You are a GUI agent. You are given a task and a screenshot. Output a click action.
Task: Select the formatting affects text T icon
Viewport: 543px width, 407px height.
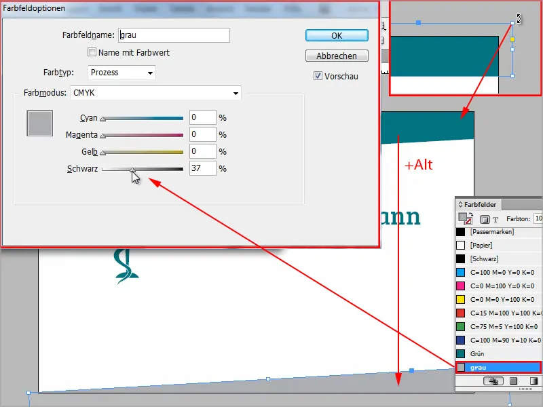(x=495, y=219)
